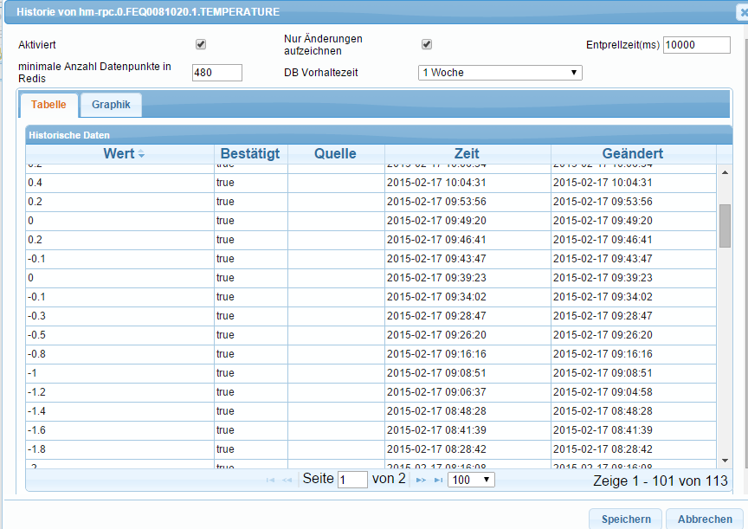The image size is (748, 529).
Task: Select Geändert cell 2015-02-17 08:28:42
Action: click(634, 450)
